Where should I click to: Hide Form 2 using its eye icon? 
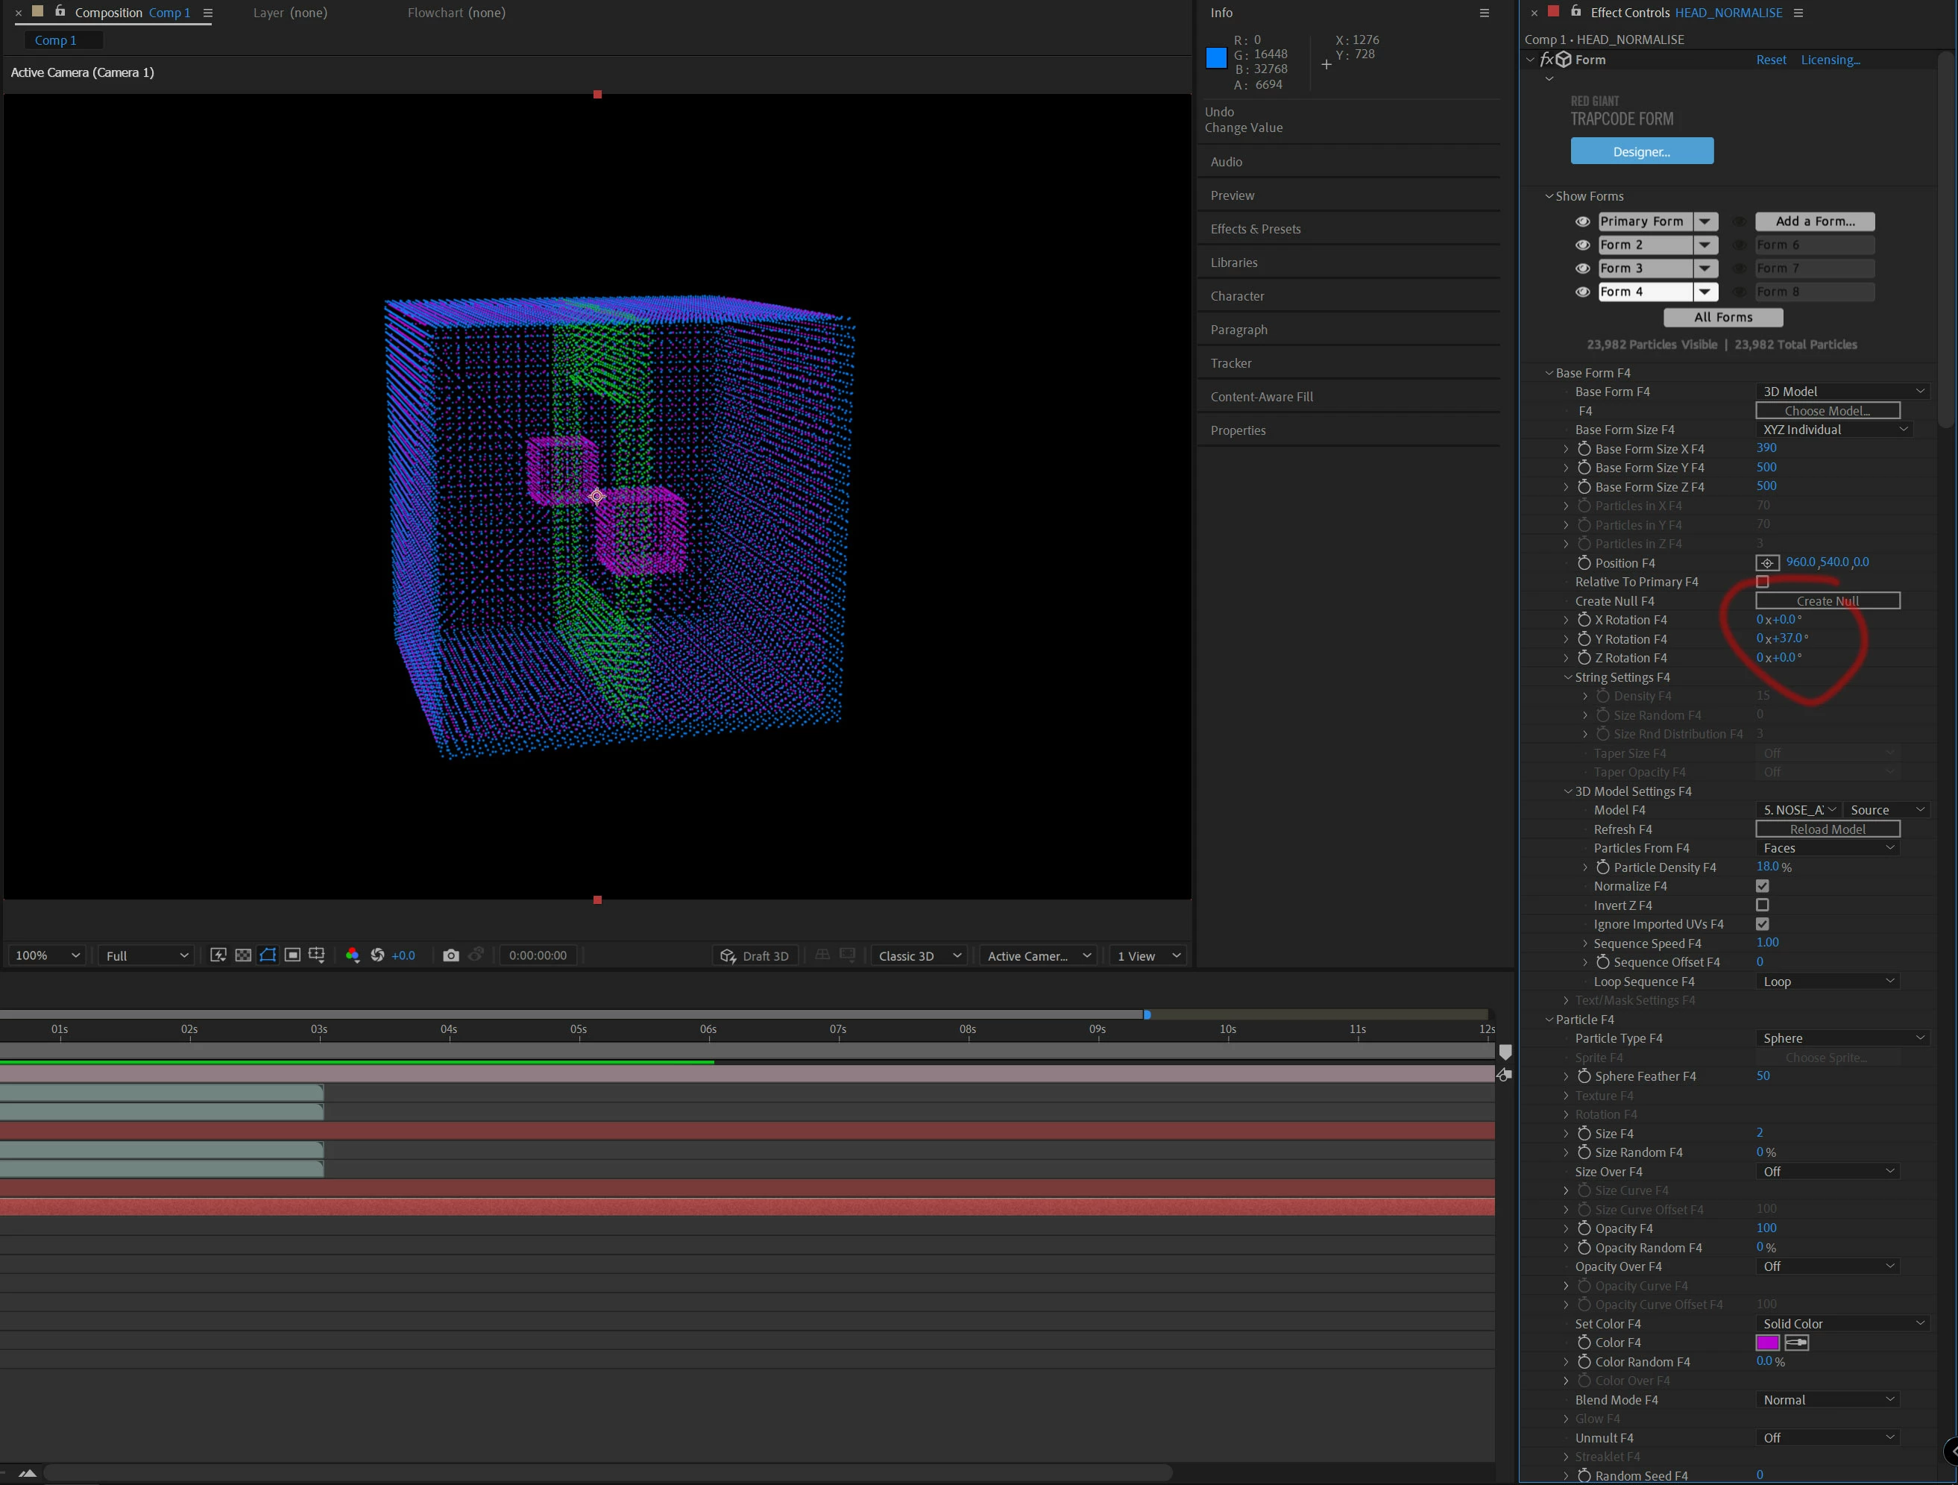(1583, 245)
